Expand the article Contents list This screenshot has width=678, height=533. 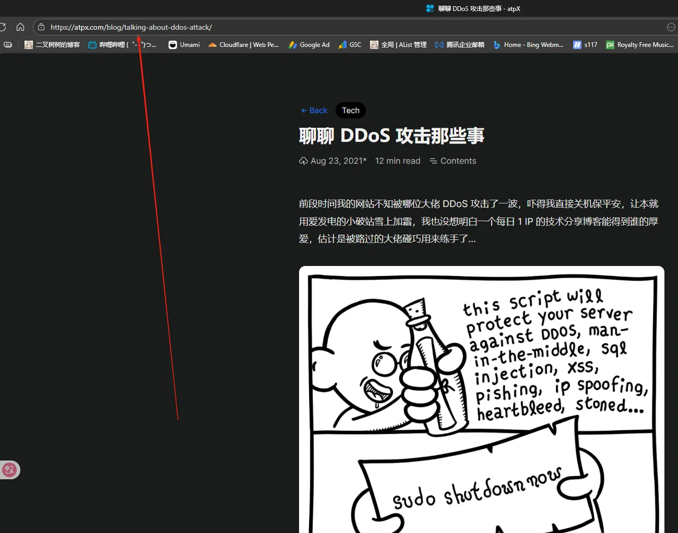point(453,161)
